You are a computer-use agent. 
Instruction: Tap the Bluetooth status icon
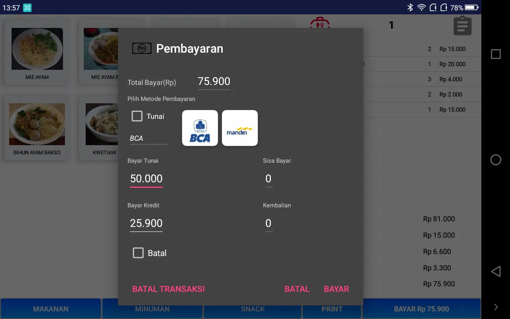410,8
